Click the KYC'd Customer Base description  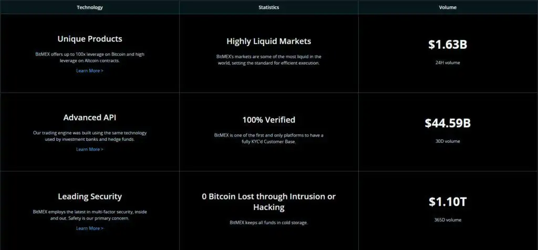tap(268, 139)
